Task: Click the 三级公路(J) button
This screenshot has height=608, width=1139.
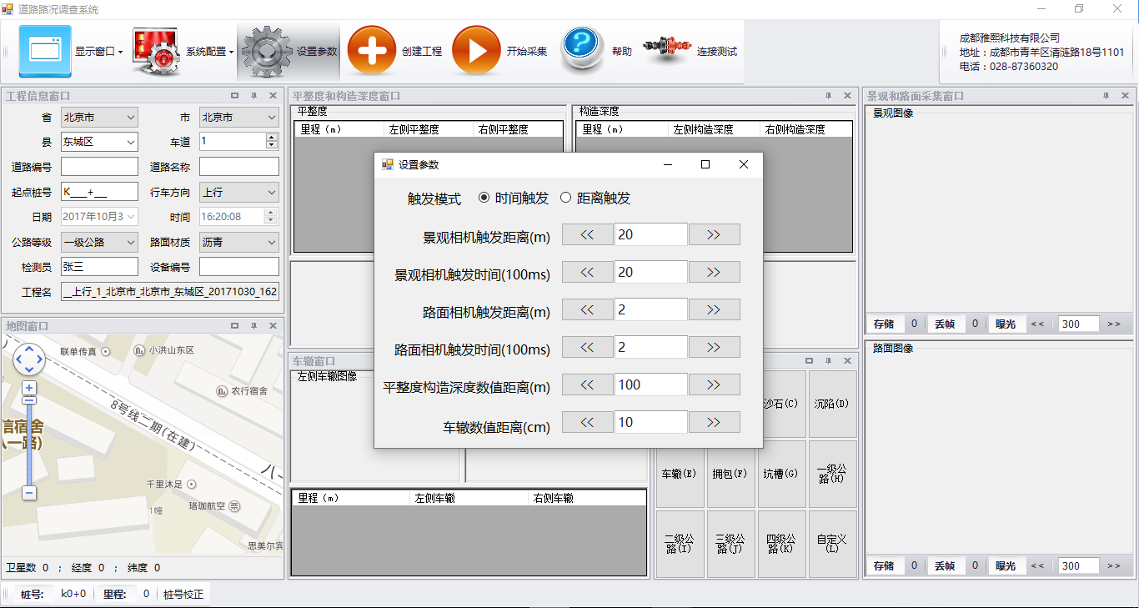Action: [730, 544]
